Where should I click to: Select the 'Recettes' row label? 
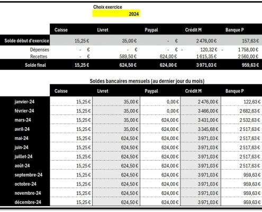click(39, 57)
